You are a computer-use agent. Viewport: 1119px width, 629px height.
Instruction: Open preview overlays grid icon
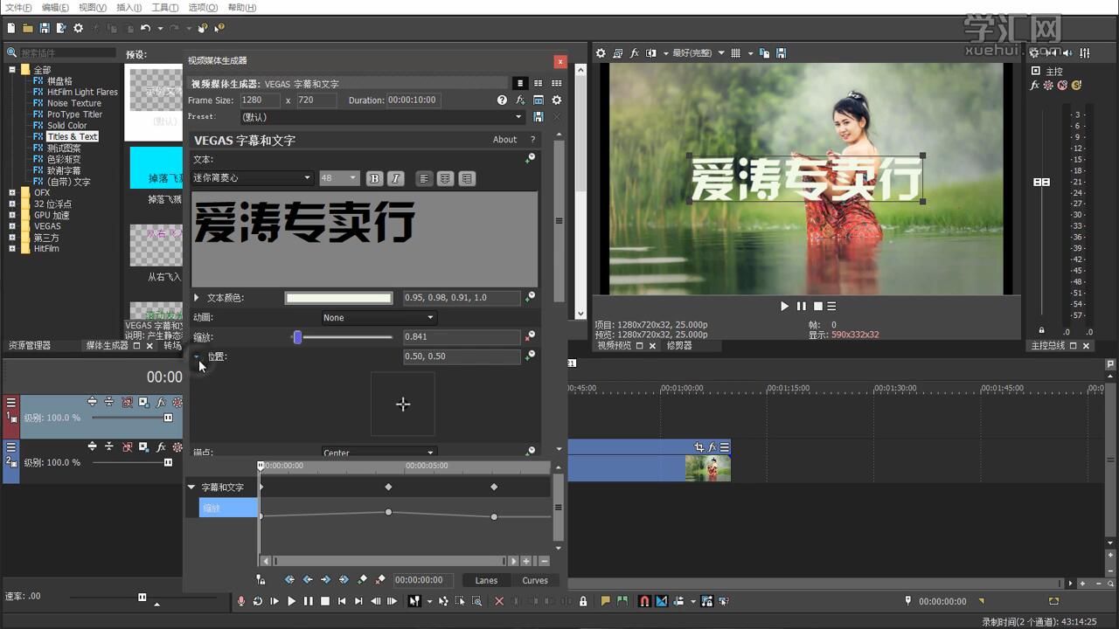pyautogui.click(x=735, y=53)
